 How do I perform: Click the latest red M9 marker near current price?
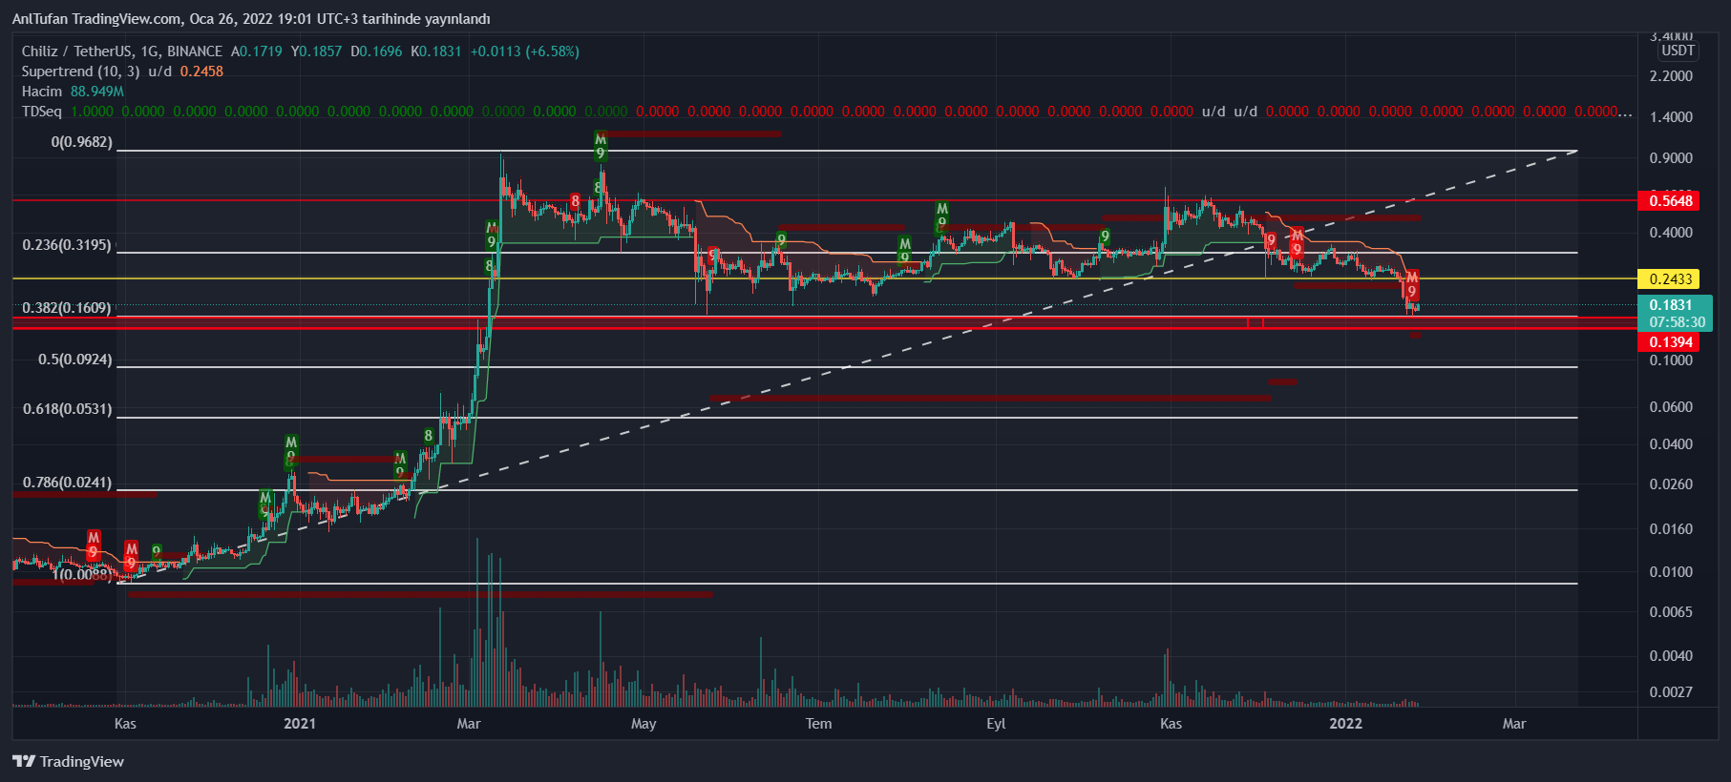tap(1412, 285)
